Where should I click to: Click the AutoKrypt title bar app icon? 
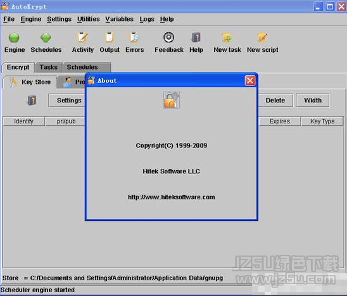click(x=4, y=6)
